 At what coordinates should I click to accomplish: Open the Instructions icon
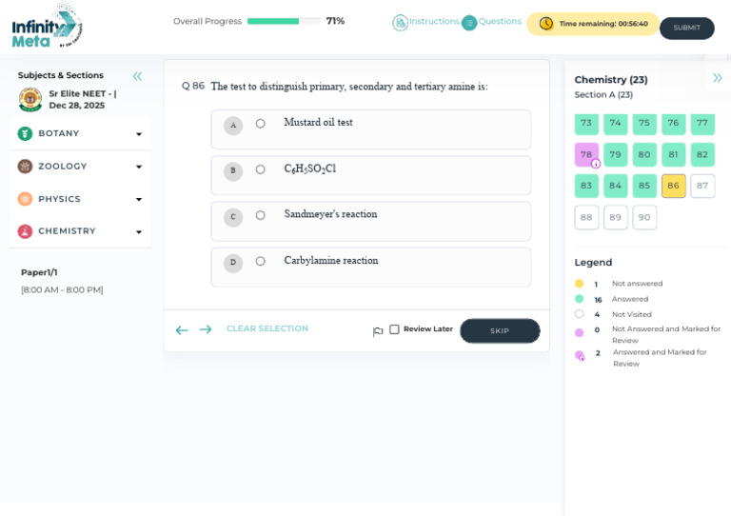(x=400, y=23)
